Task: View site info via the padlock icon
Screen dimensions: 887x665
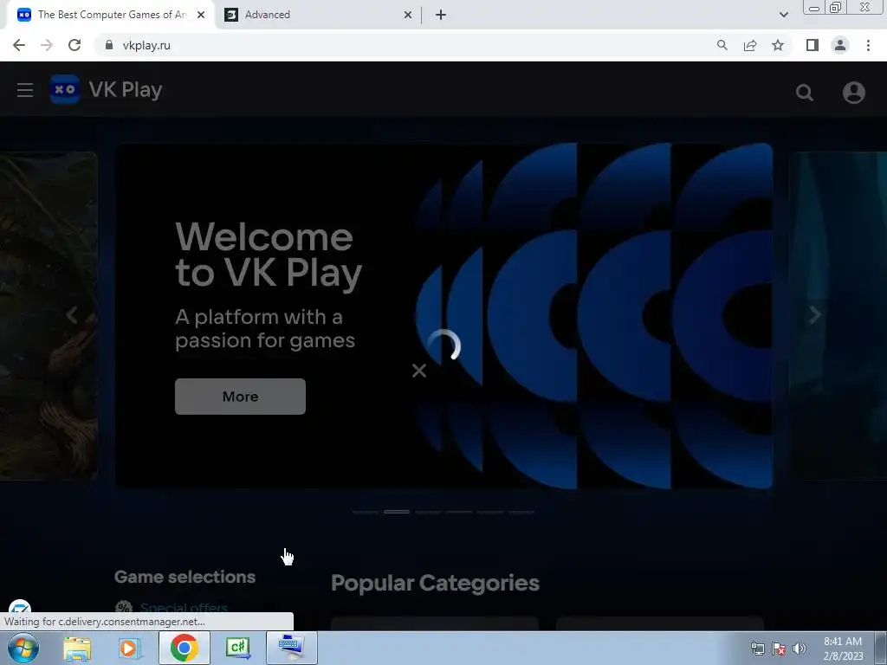Action: click(x=108, y=45)
